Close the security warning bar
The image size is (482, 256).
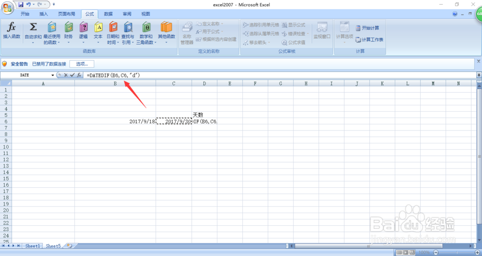[479, 61]
